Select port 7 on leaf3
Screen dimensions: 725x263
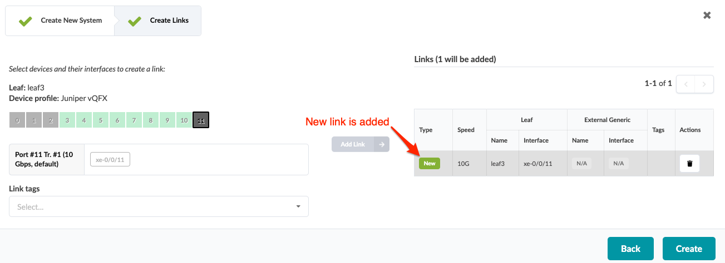pyautogui.click(x=134, y=120)
